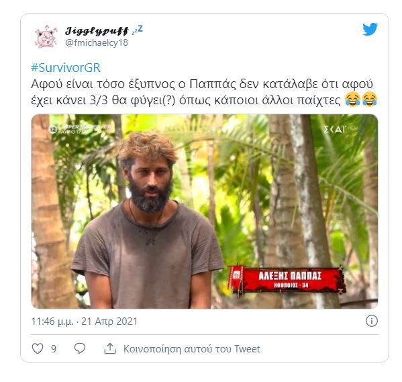Image resolution: width=402 pixels, height=382 pixels.
Task: Click the Twitter bird logo
Action: (x=370, y=29)
